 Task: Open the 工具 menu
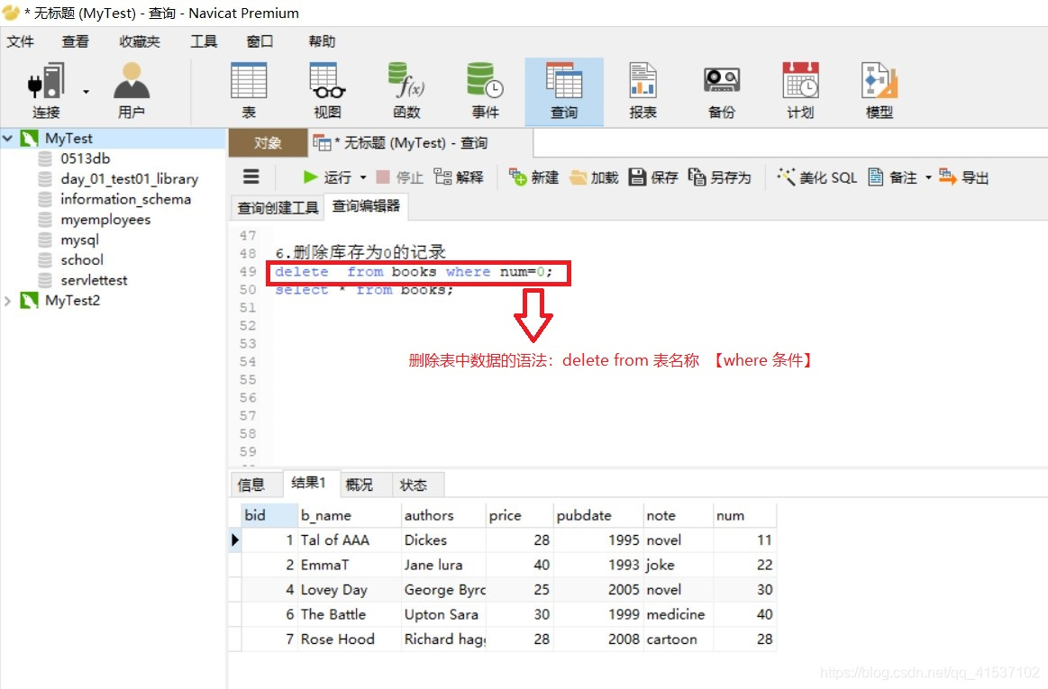click(204, 41)
